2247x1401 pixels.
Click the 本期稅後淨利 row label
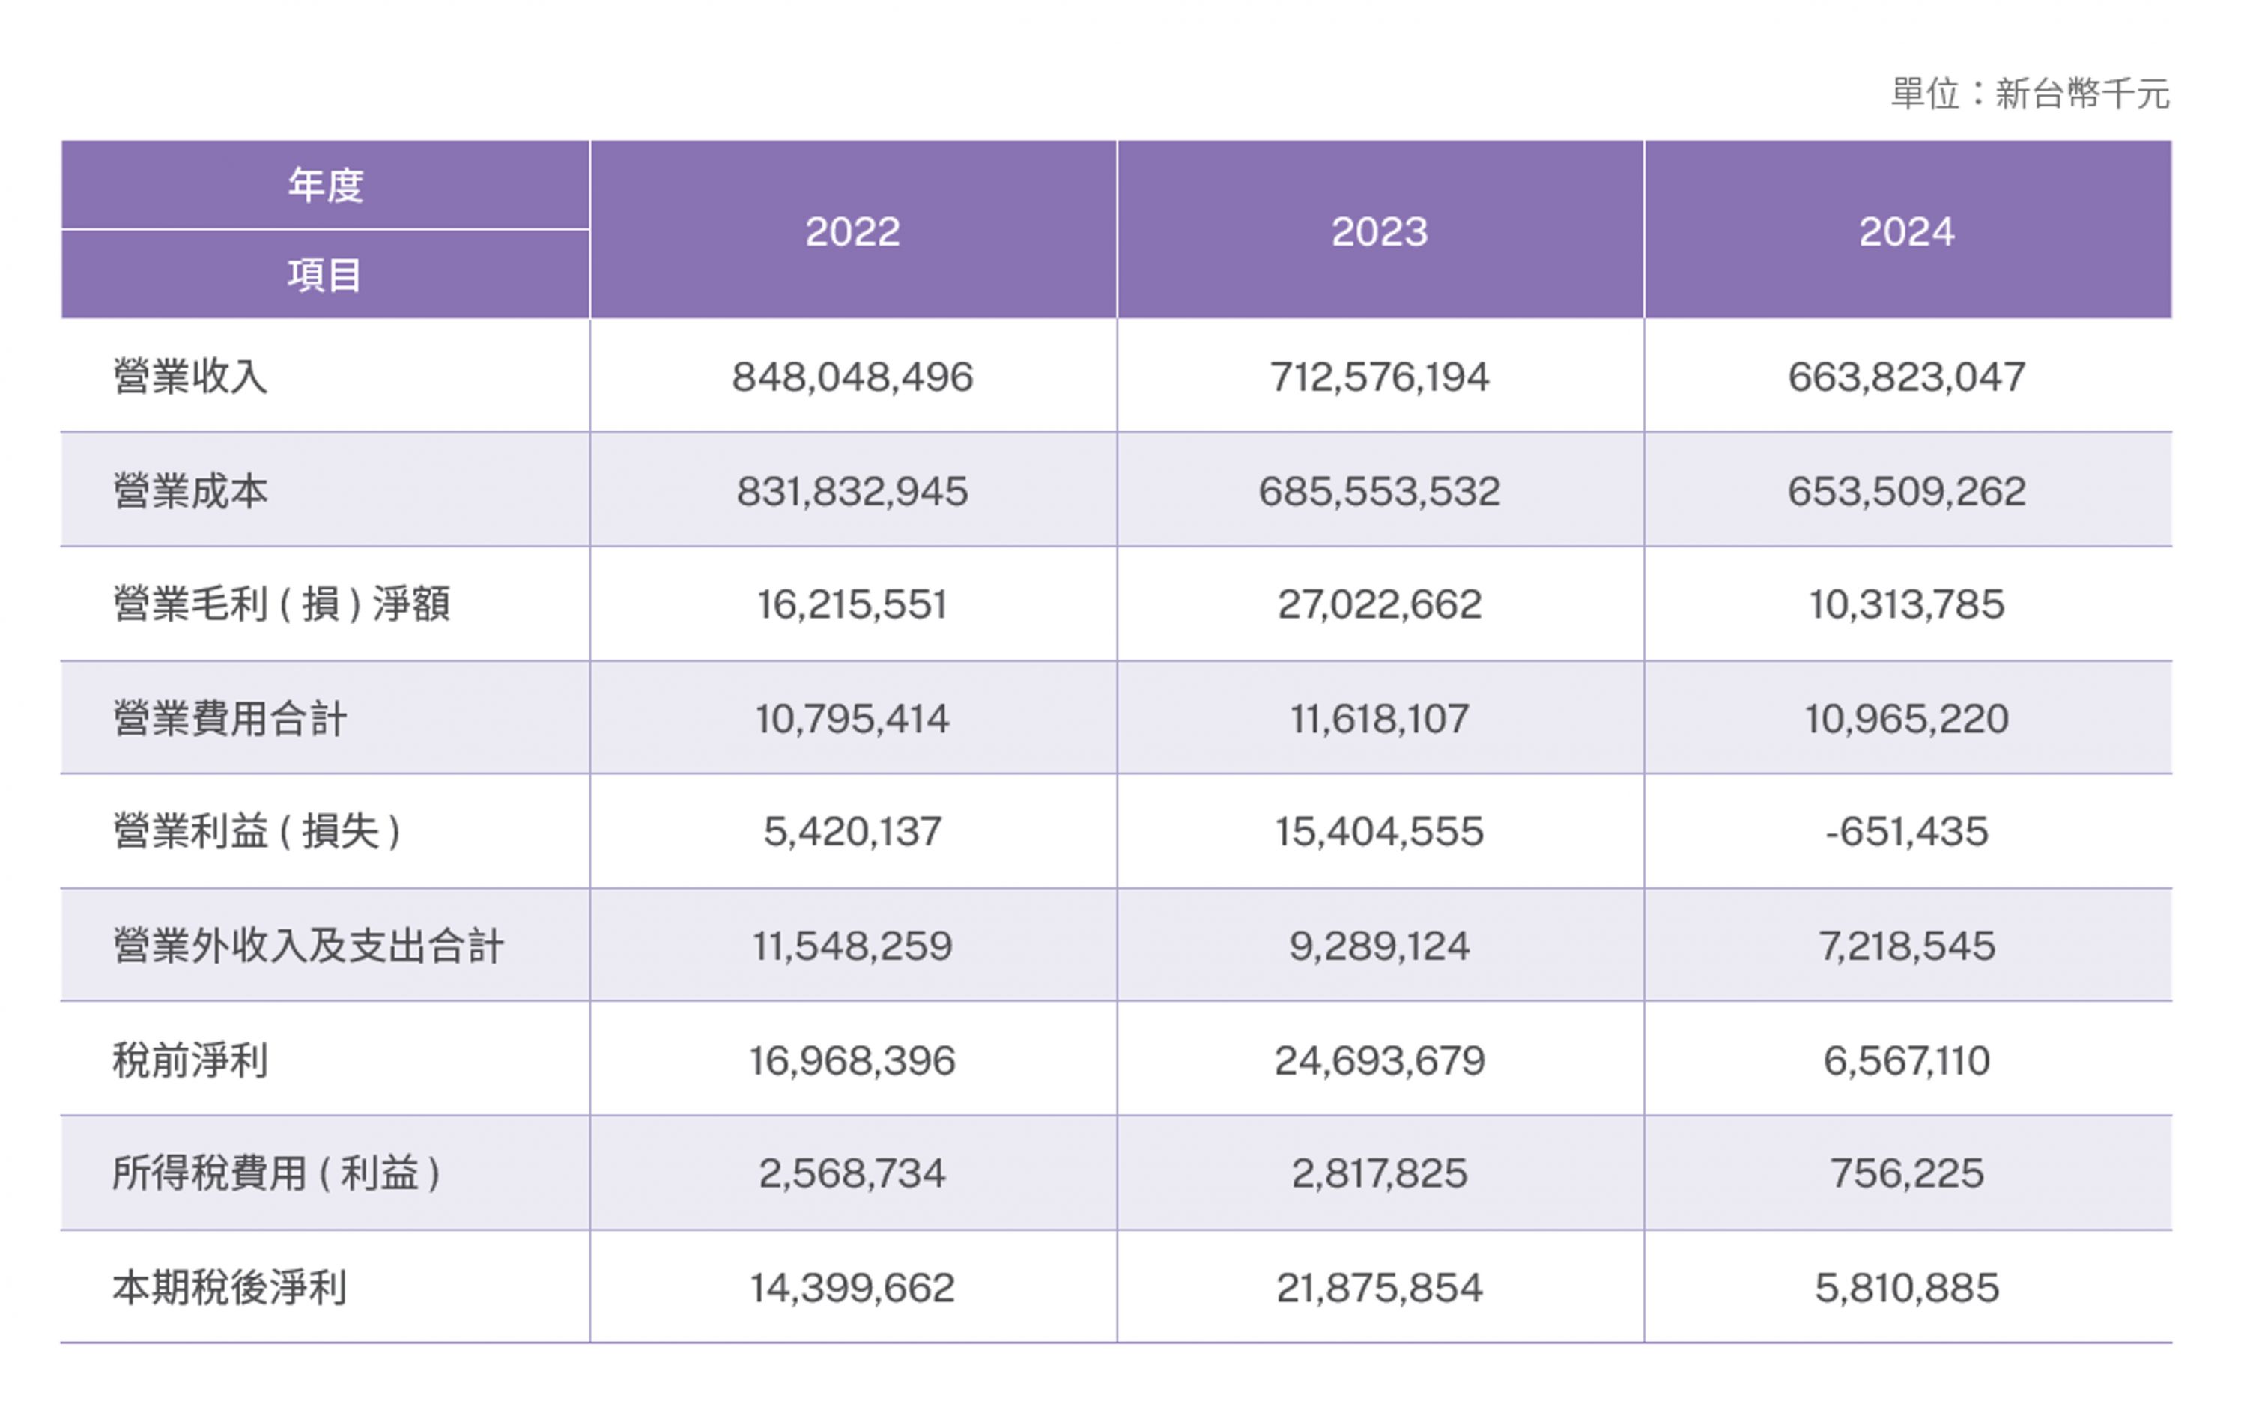coord(230,1288)
